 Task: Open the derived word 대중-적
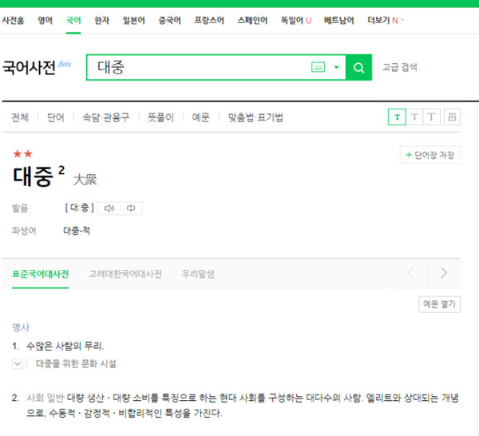pos(77,231)
